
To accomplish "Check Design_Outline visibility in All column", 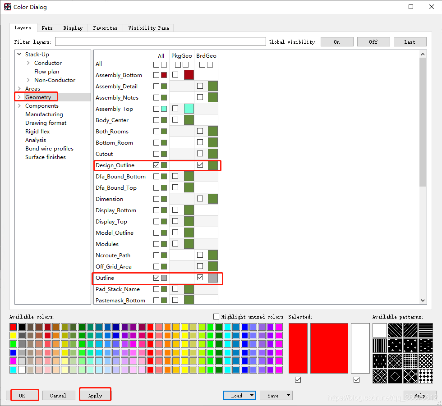I will (156, 165).
